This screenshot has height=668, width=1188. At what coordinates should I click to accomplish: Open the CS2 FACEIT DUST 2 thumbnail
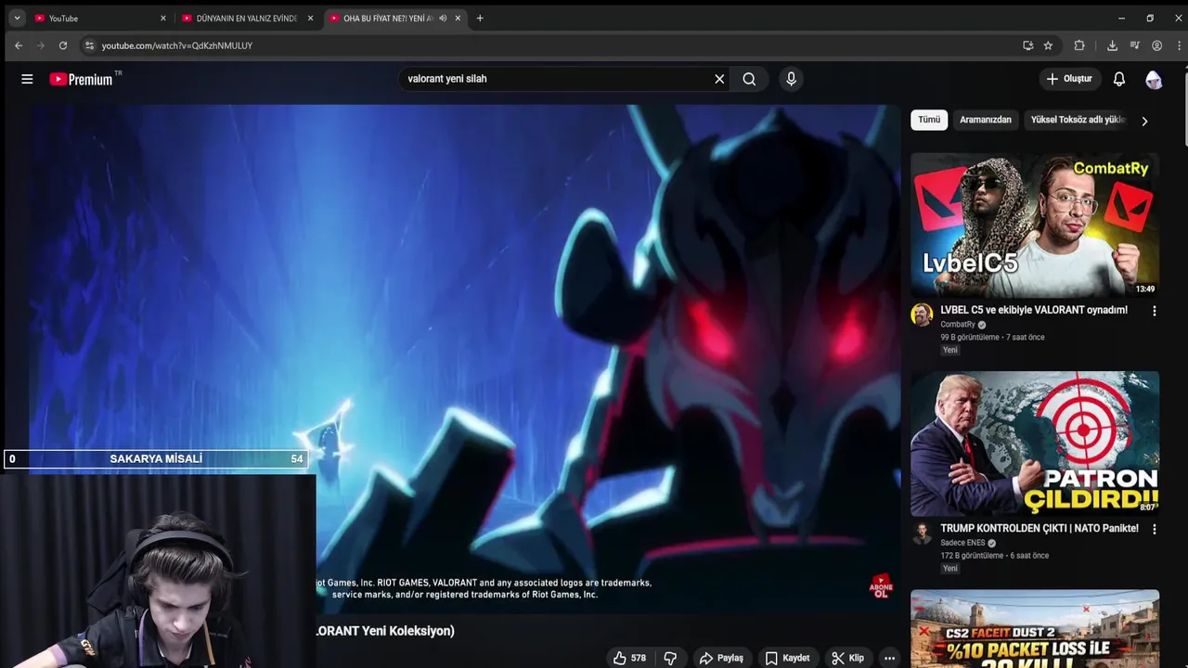point(1035,628)
